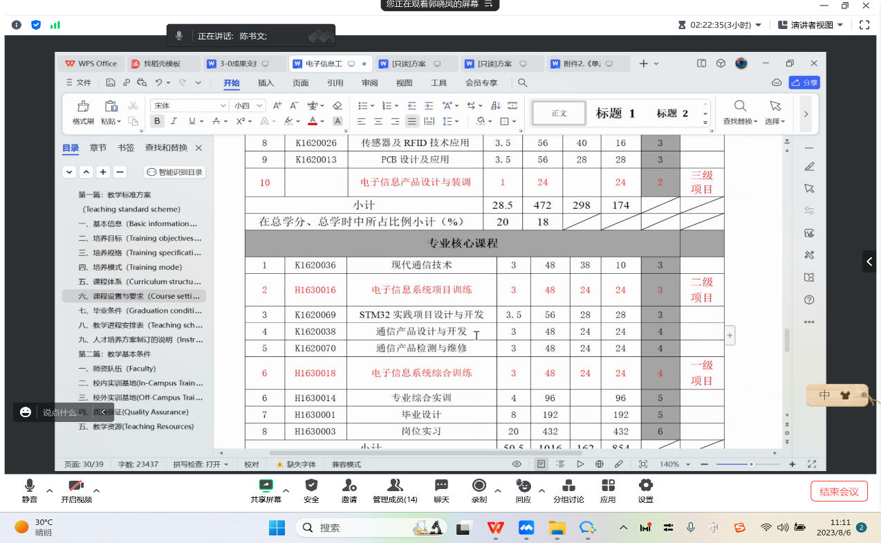Viewport: 881px width, 543px height.
Task: Click the Find and Replace magnifier icon
Action: pos(740,107)
